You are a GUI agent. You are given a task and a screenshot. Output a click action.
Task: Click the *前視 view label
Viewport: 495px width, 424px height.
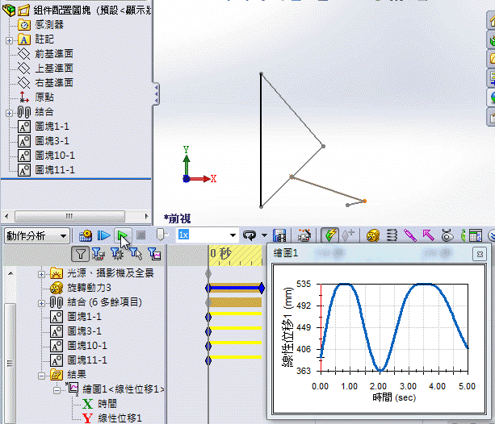(x=177, y=218)
